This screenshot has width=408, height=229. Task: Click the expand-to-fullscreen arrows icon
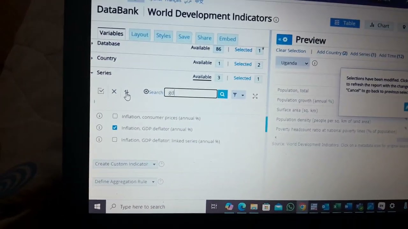click(x=255, y=96)
